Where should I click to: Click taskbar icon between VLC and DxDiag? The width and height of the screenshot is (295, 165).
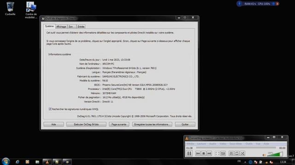pyautogui.click(x=57, y=162)
